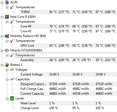
Task: Click the green Levels bar icon
Action: point(12,98)
